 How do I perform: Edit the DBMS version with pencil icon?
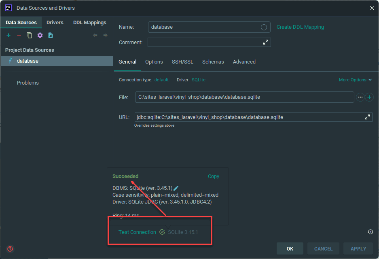coord(176,188)
